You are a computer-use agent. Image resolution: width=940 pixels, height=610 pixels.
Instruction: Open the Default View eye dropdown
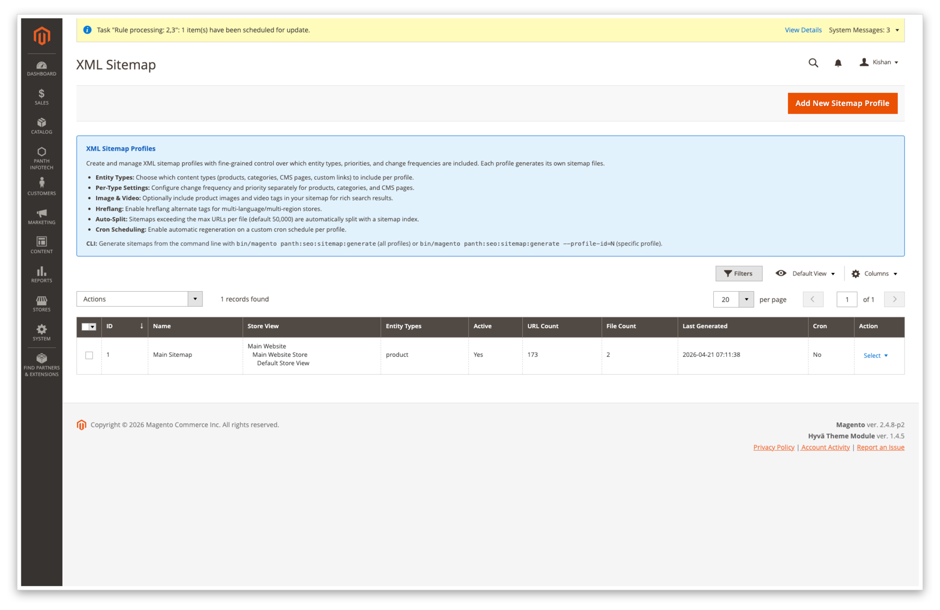[805, 273]
